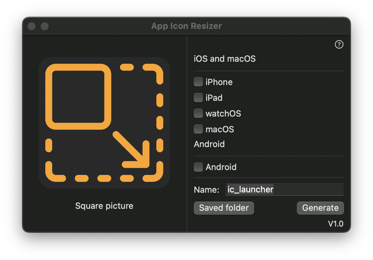This screenshot has height=260, width=373.
Task: Open the help question mark icon
Action: tap(339, 44)
